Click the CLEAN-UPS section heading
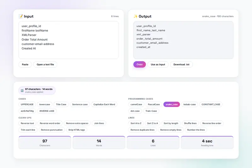252x168 pixels. 25,118
